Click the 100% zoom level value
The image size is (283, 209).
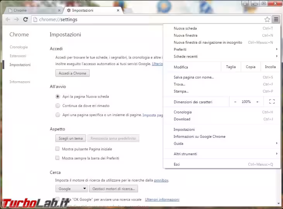click(x=246, y=102)
